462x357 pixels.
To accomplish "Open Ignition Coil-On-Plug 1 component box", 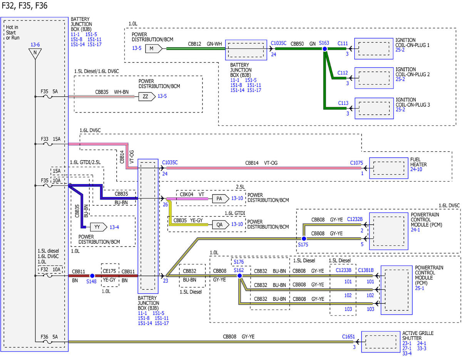I will point(374,49).
